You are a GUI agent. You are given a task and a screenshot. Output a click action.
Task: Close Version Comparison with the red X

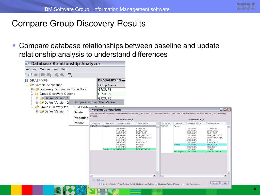pos(229,110)
